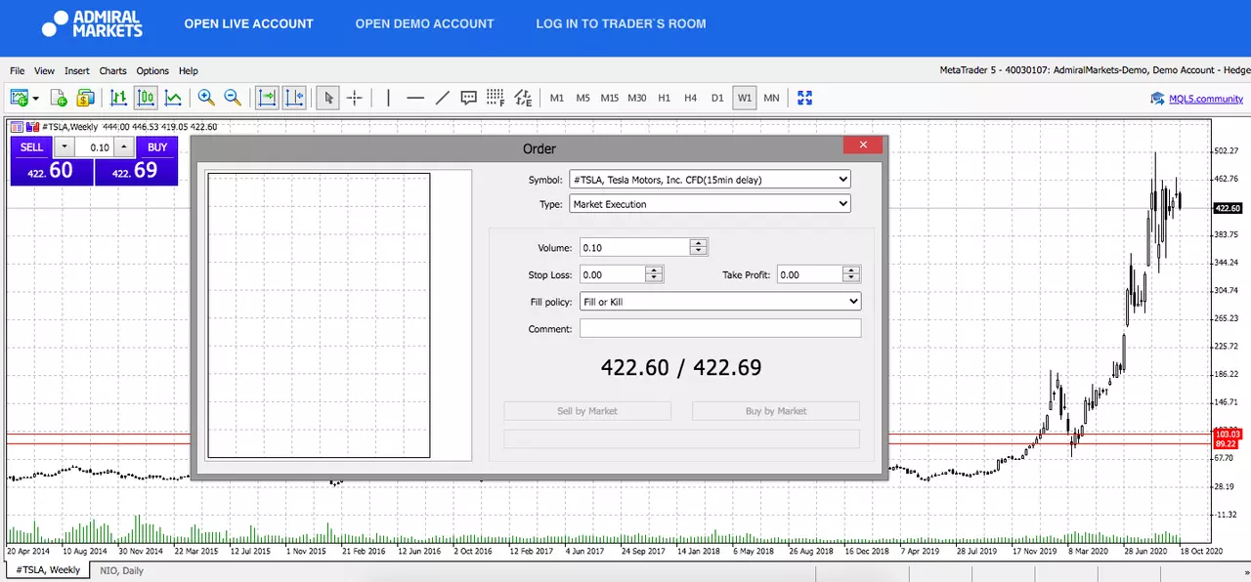The height and width of the screenshot is (582, 1251).
Task: Click the one-click SELL button
Action: (51, 161)
